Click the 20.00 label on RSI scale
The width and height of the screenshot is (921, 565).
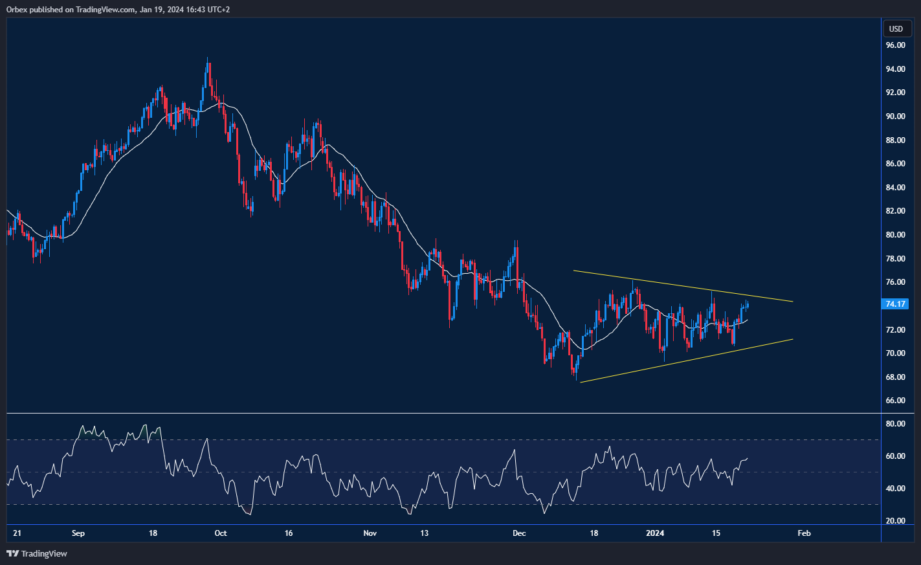(896, 521)
